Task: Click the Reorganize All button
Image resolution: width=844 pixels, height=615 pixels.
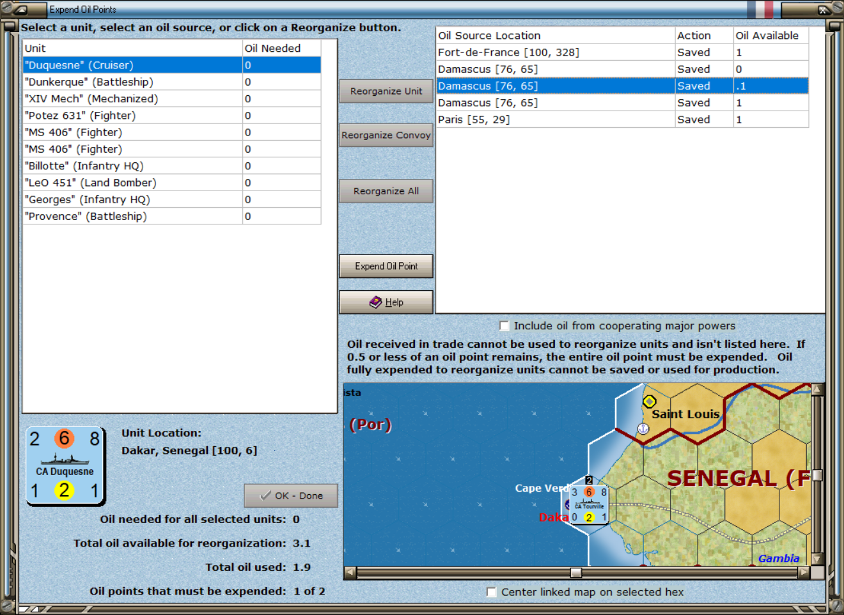Action: (x=386, y=191)
